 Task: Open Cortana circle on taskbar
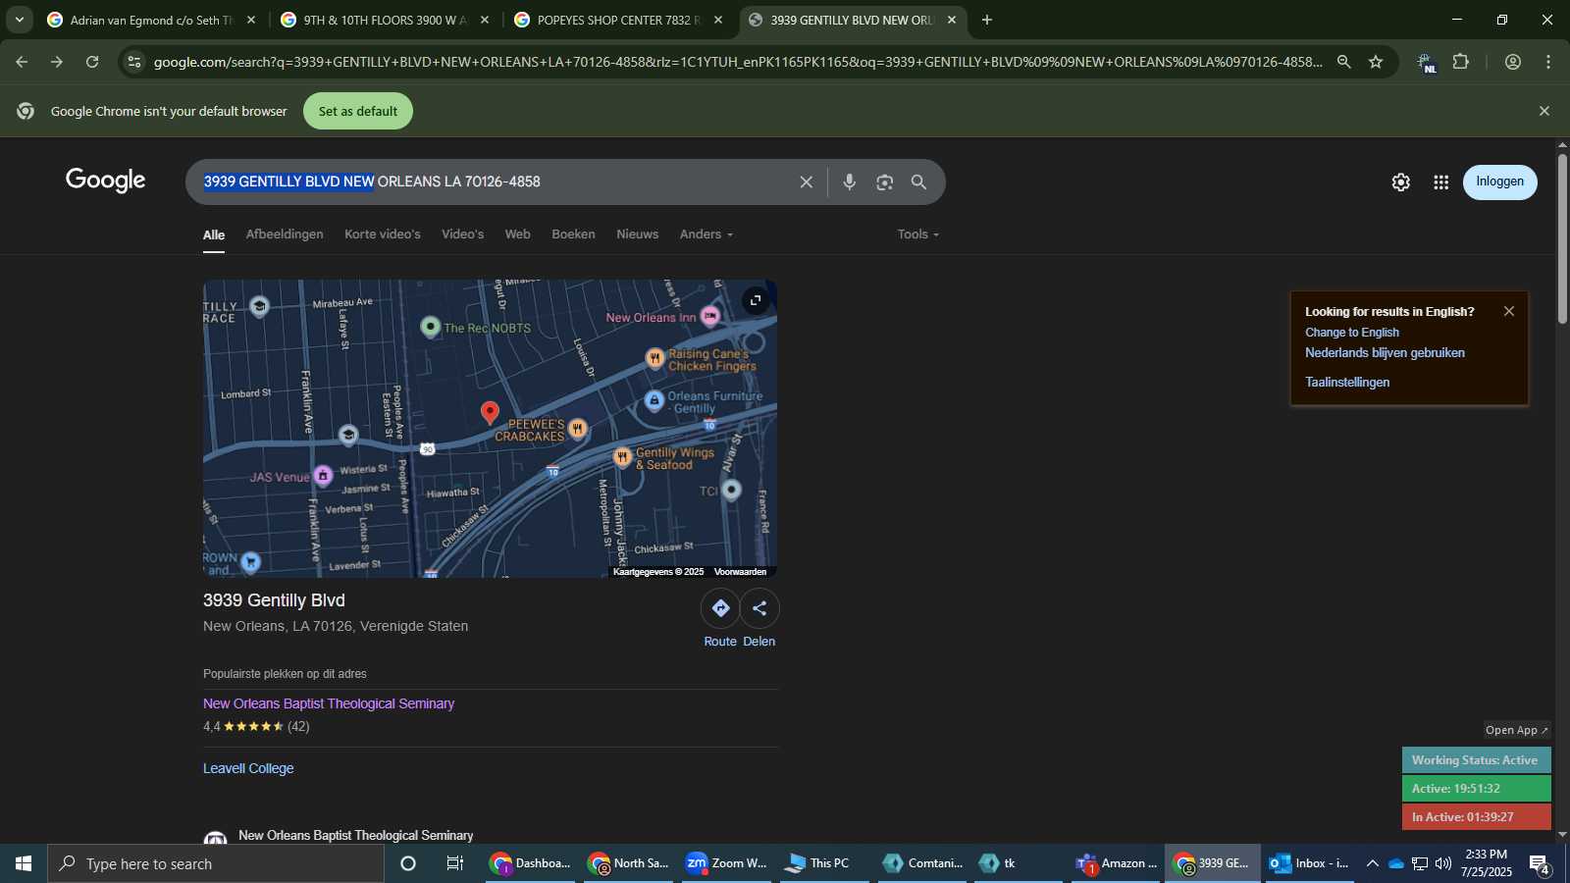pos(408,863)
